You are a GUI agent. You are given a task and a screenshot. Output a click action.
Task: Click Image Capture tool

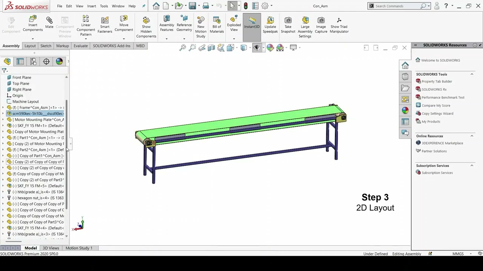pyautogui.click(x=321, y=25)
